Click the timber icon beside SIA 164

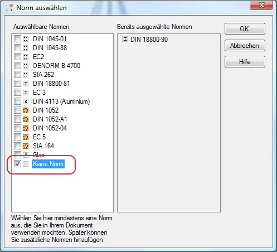click(26, 146)
